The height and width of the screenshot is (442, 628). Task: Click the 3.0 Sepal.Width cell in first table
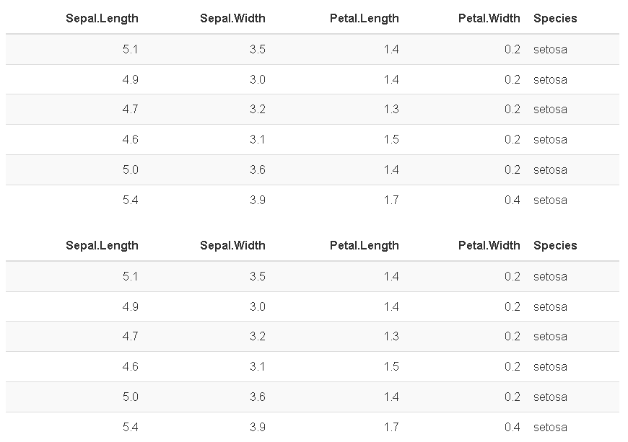point(258,79)
